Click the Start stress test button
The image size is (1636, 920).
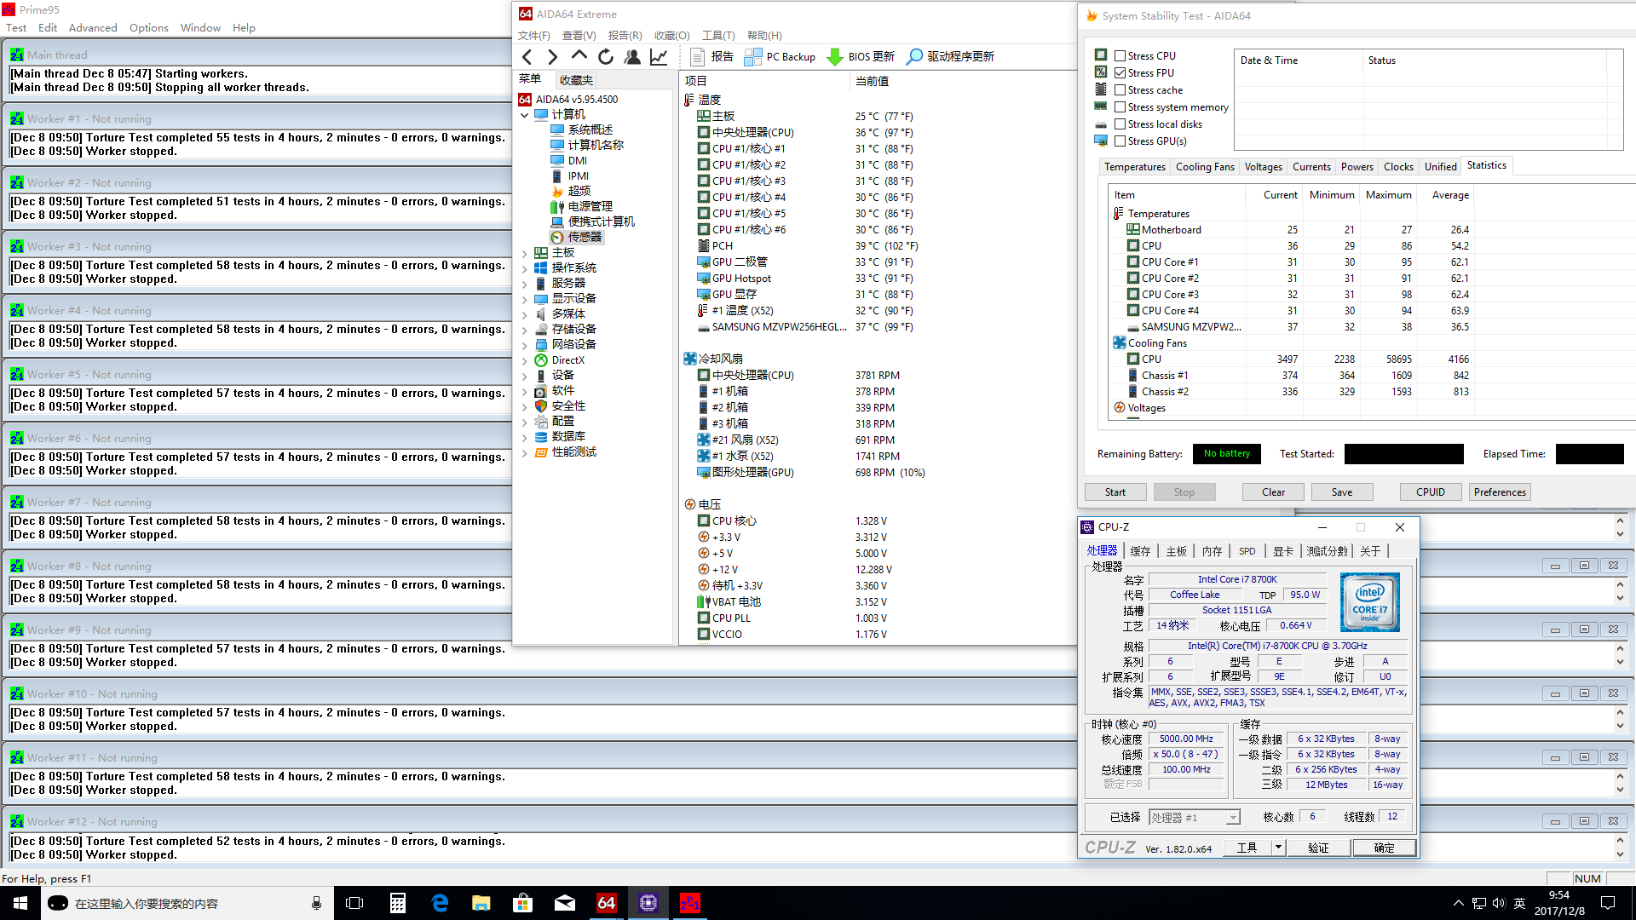point(1115,492)
